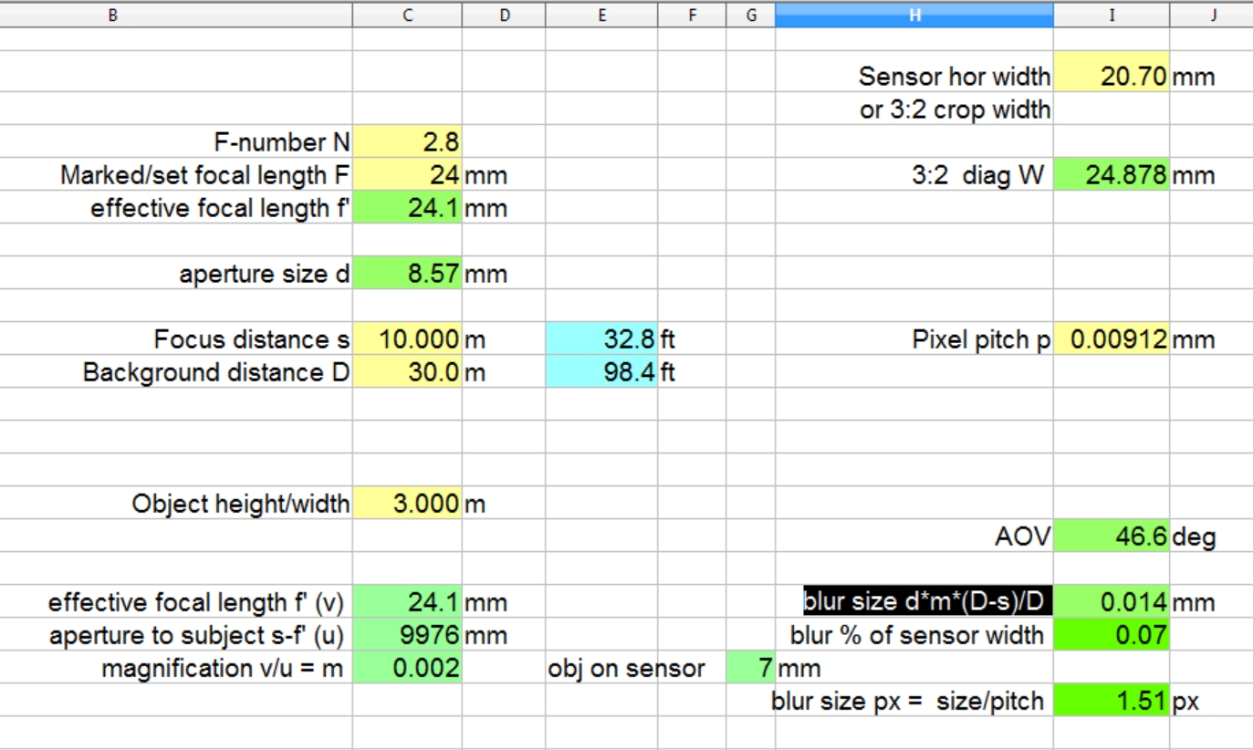1253x750 pixels.
Task: Click column I header
Action: click(1111, 15)
